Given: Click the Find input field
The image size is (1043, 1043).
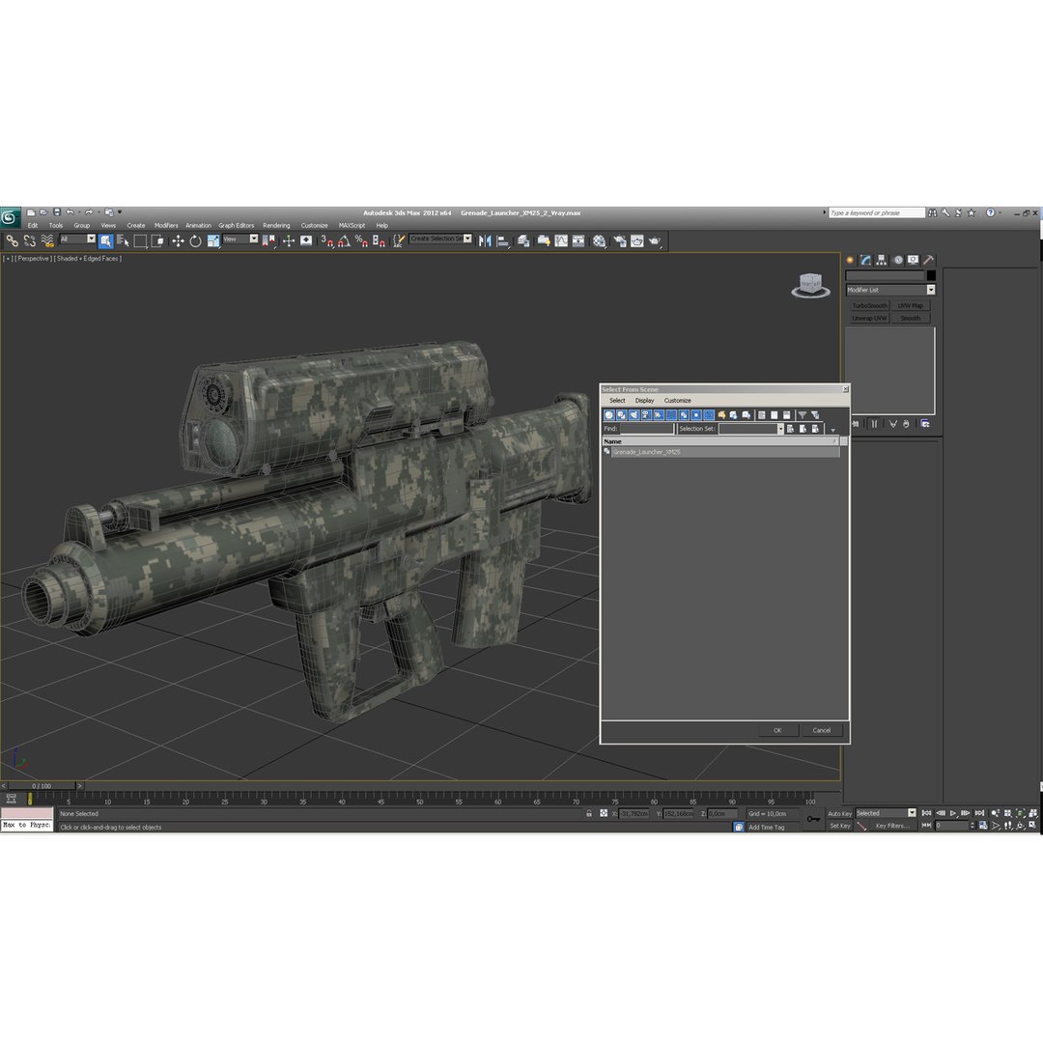Looking at the screenshot, I should coord(647,429).
